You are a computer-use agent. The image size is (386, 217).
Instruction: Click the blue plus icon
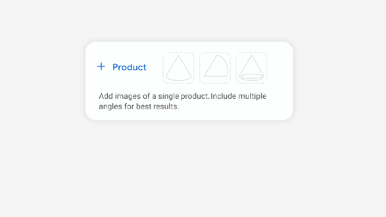pyautogui.click(x=101, y=66)
